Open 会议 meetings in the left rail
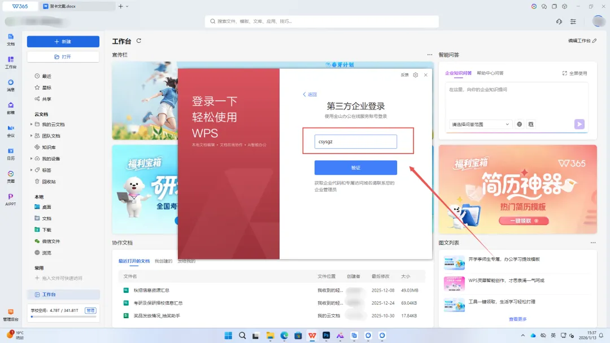The height and width of the screenshot is (343, 610). (x=11, y=131)
